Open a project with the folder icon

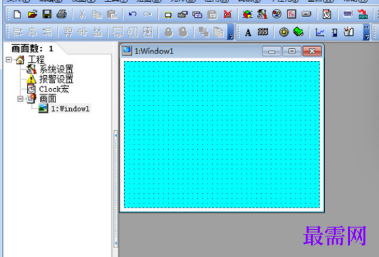coord(32,14)
